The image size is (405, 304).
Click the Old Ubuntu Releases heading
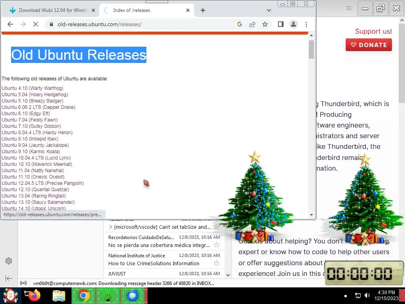(x=79, y=55)
